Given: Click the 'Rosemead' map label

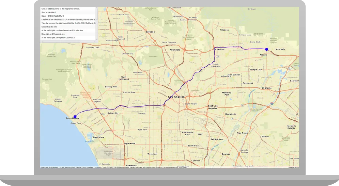Looking at the screenshot, I should (x=248, y=83).
